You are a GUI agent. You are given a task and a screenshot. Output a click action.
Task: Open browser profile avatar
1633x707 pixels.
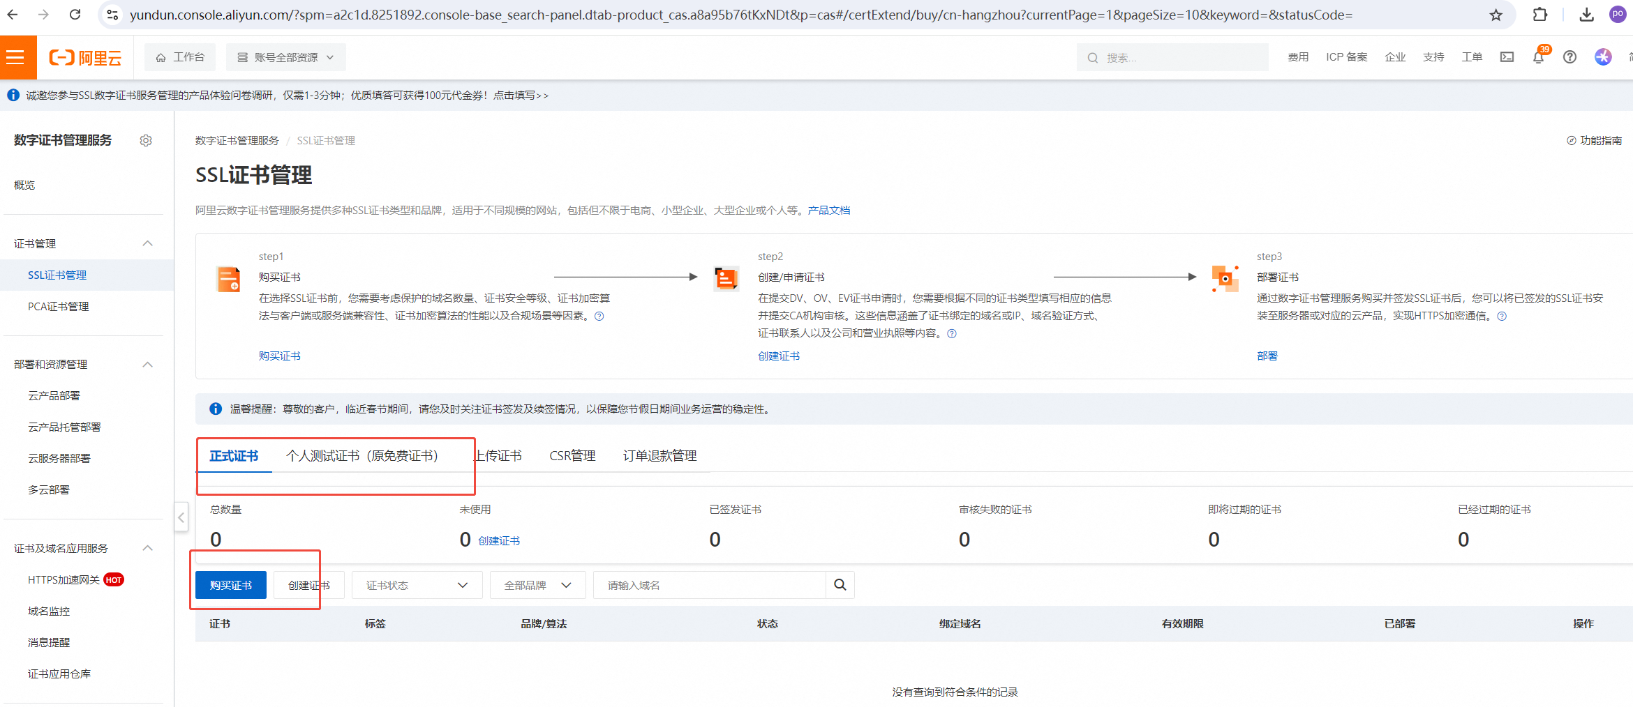pyautogui.click(x=1618, y=15)
